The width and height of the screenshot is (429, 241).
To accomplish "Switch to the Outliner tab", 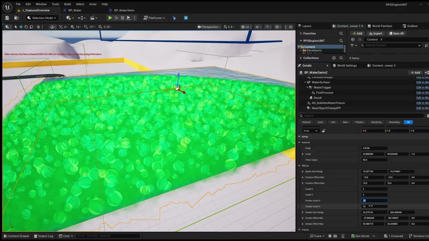I will (412, 26).
